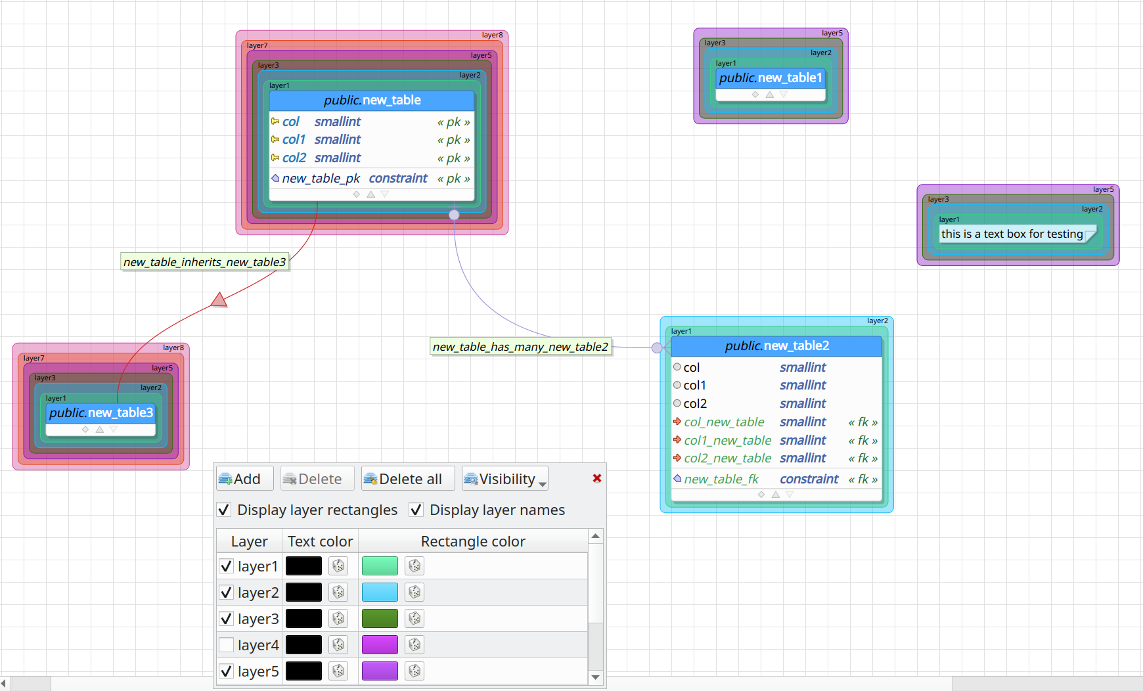Click the diamond attributes icon under new_table3

[x=85, y=429]
